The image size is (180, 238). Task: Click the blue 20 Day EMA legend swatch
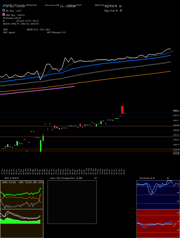click(4, 6)
